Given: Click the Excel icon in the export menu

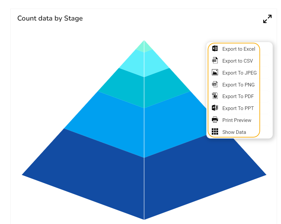Looking at the screenshot, I should pyautogui.click(x=215, y=49).
